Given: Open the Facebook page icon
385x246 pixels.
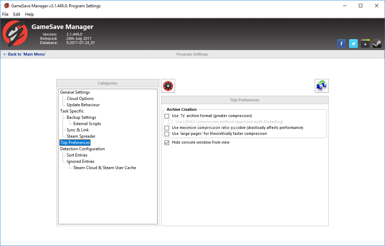Looking at the screenshot, I should (341, 44).
